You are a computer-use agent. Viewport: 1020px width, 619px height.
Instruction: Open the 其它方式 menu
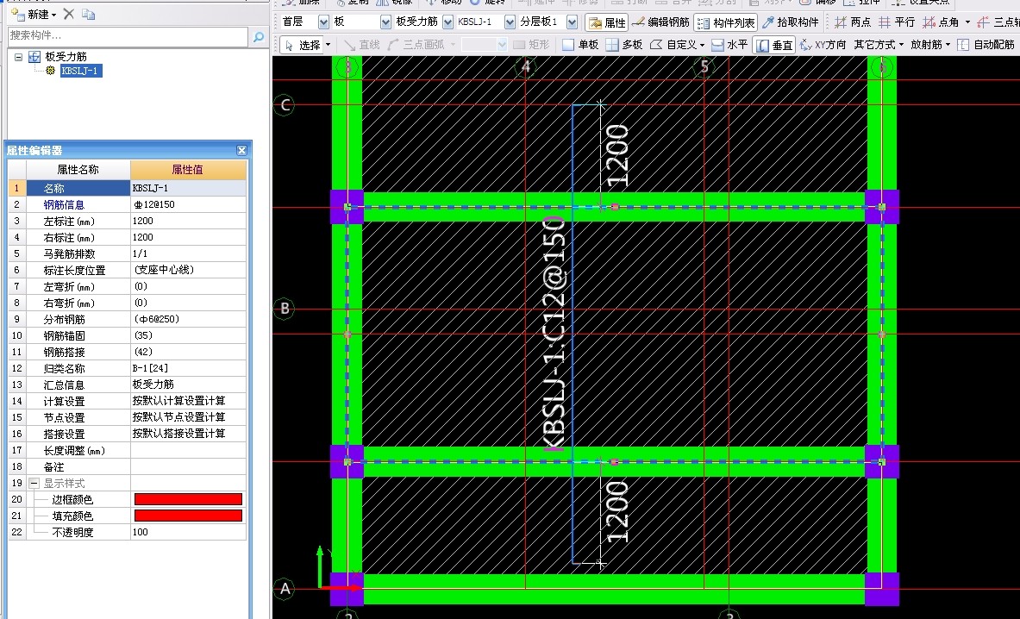tap(879, 45)
